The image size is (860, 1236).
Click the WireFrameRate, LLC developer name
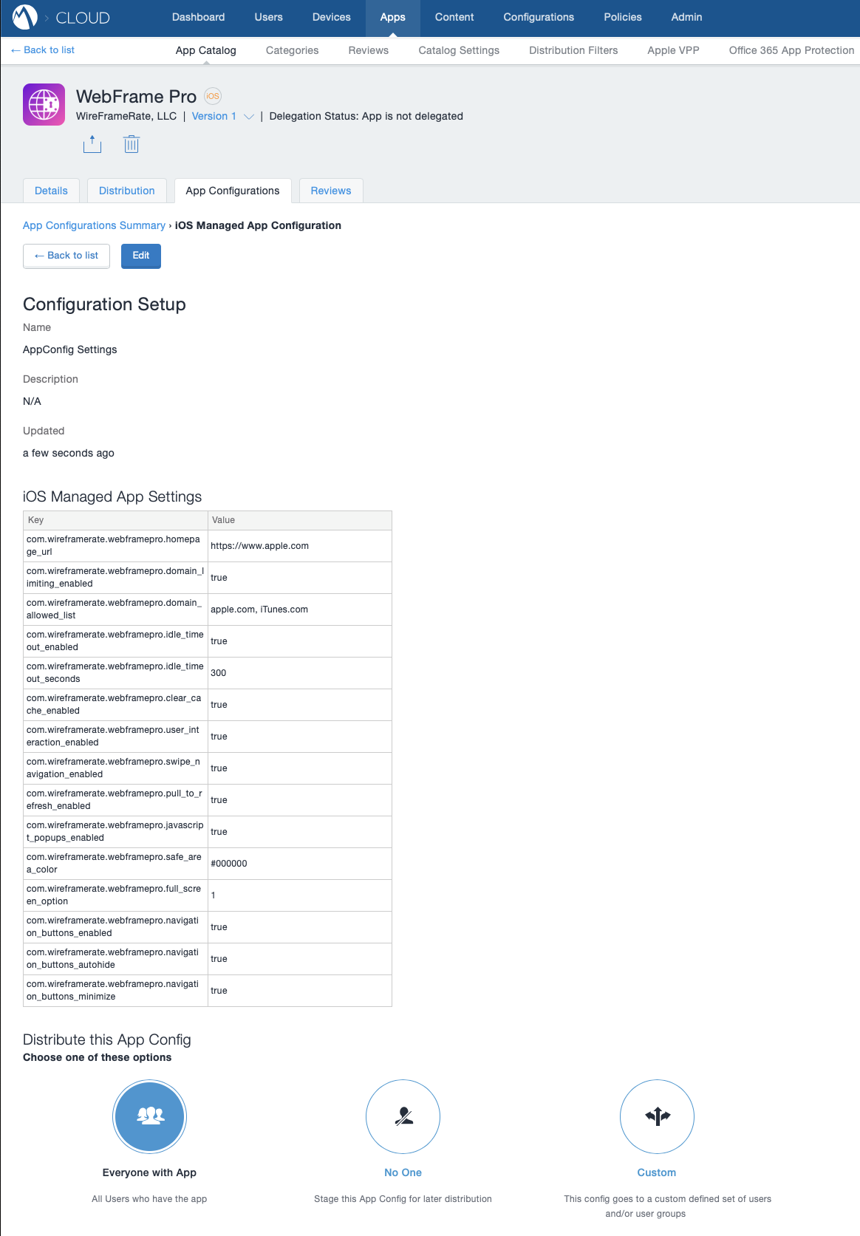coord(126,116)
